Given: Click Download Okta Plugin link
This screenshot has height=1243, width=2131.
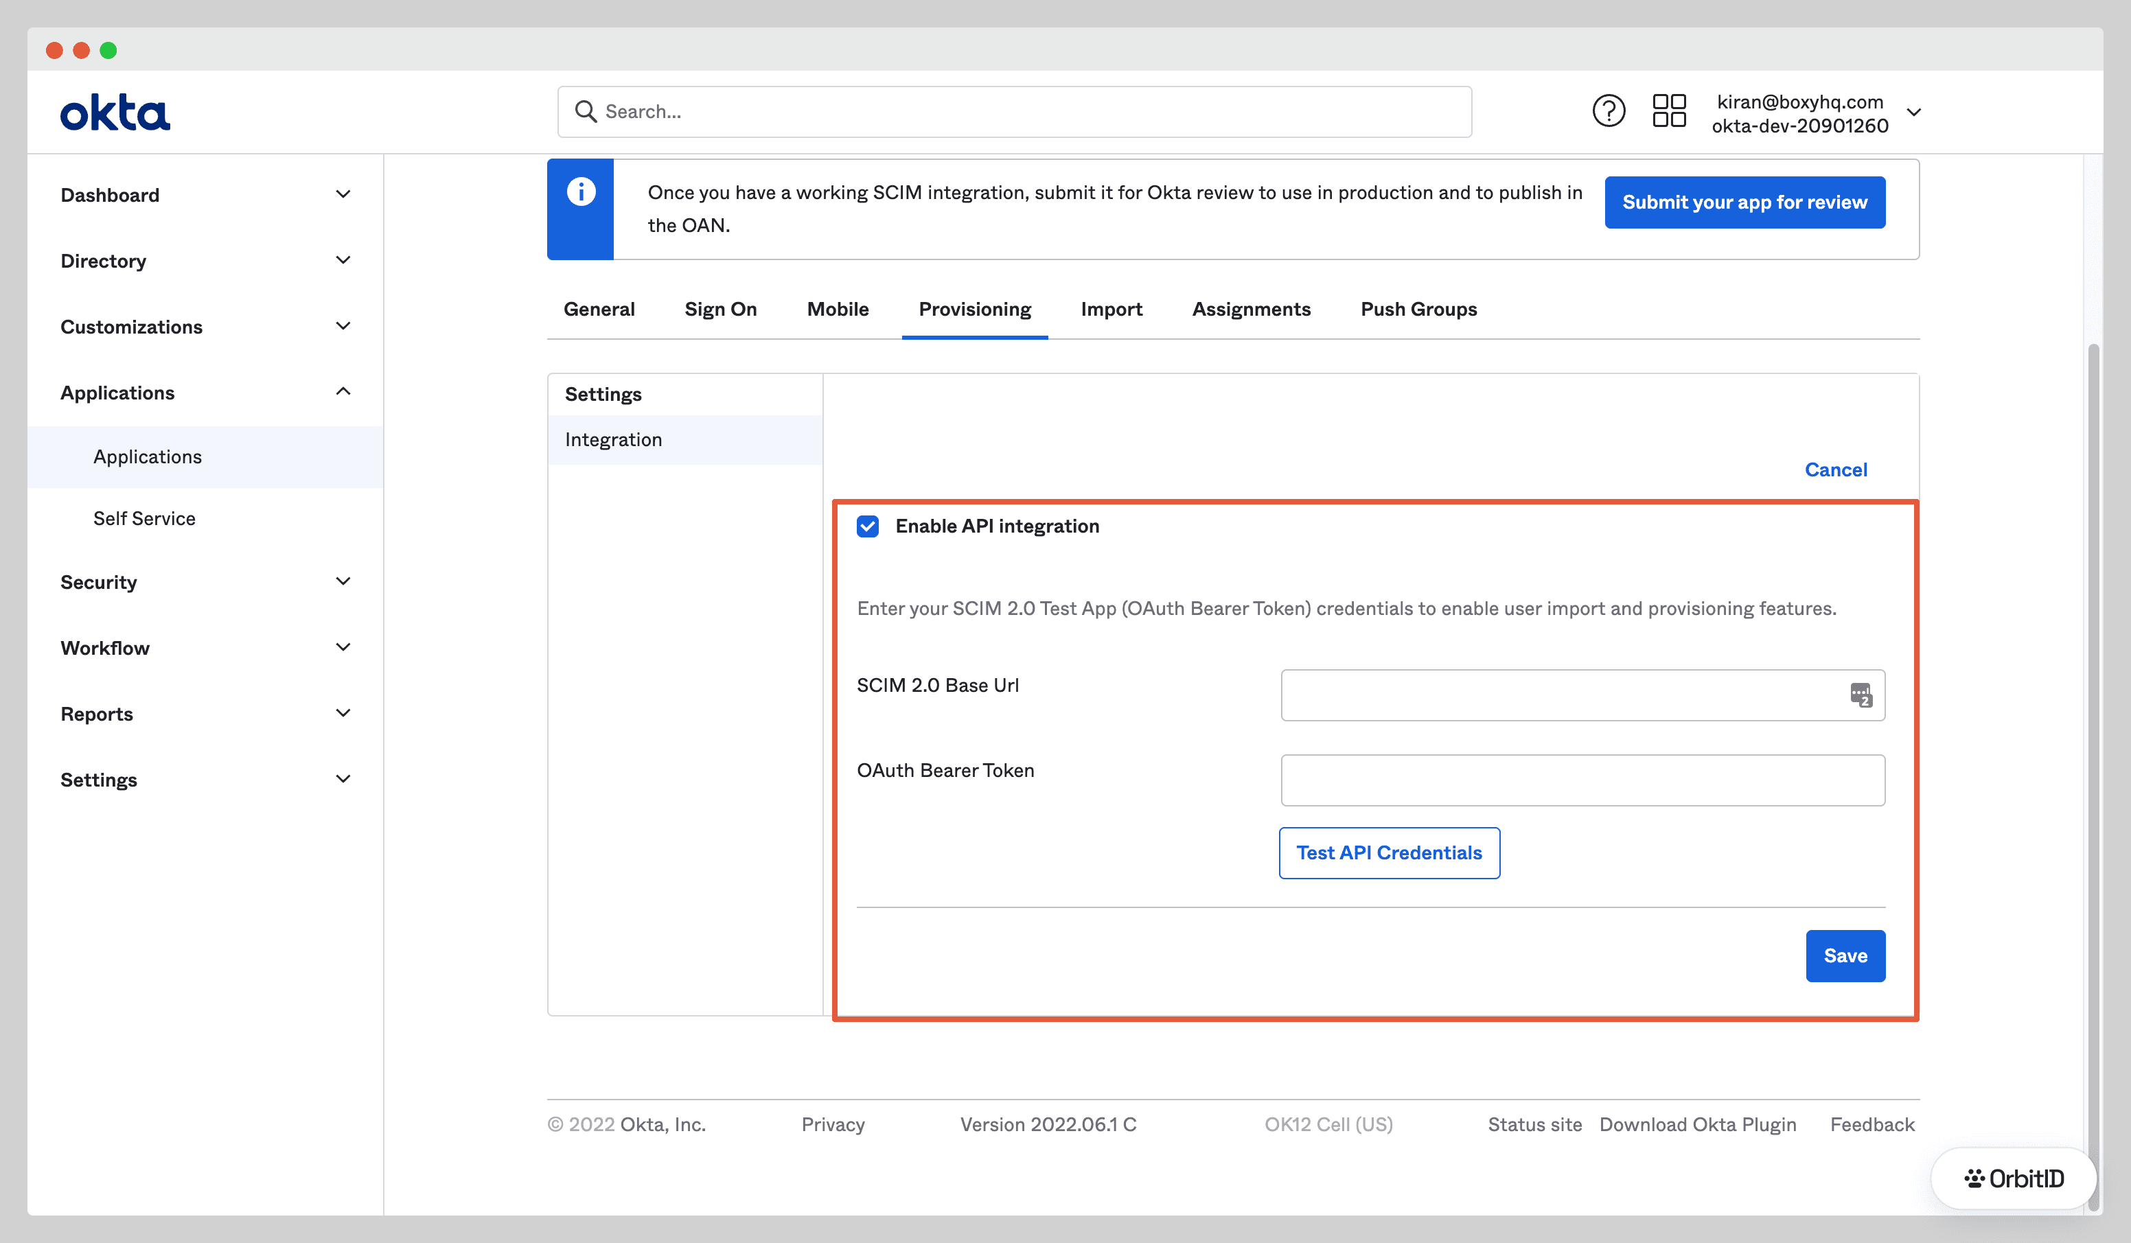Looking at the screenshot, I should coord(1698,1125).
